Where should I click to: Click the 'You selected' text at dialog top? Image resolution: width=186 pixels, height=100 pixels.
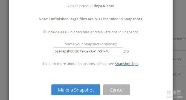[x=78, y=6]
